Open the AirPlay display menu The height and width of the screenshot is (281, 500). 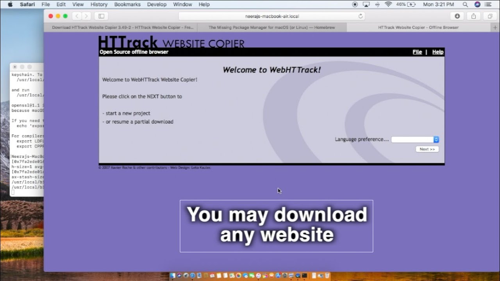point(366,4)
